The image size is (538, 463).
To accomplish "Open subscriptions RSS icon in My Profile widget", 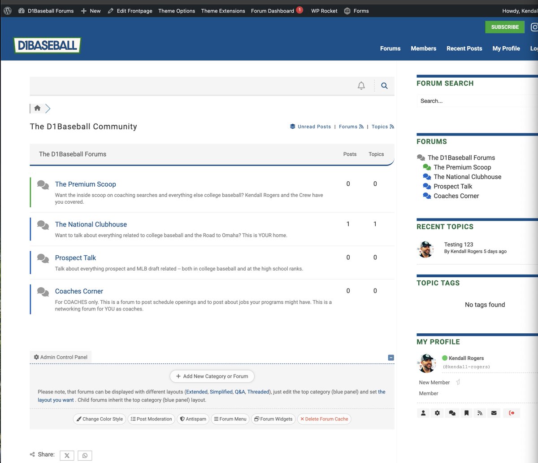I will point(480,413).
